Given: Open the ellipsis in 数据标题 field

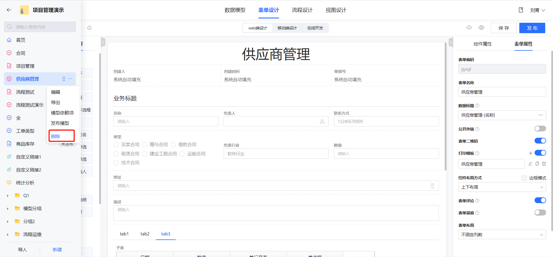Looking at the screenshot, I should coord(541,115).
